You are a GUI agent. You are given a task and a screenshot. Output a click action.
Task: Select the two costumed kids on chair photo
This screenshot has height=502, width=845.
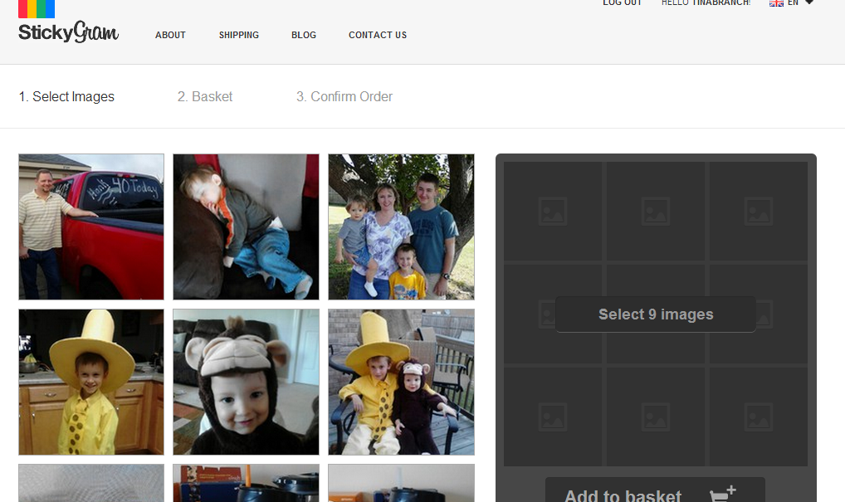click(401, 382)
